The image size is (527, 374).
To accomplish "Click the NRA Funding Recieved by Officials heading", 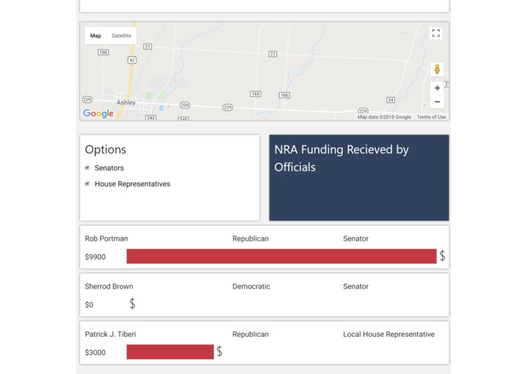I will 341,158.
